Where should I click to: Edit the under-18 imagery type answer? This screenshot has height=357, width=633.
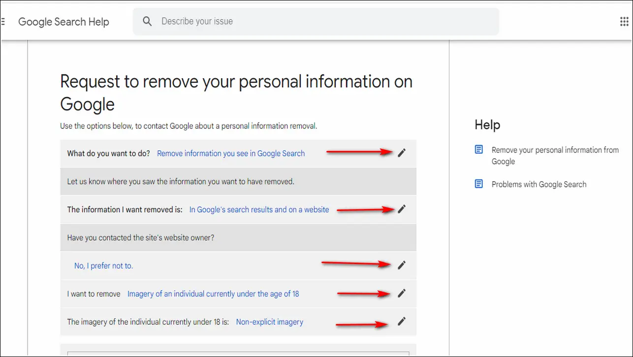coord(402,322)
